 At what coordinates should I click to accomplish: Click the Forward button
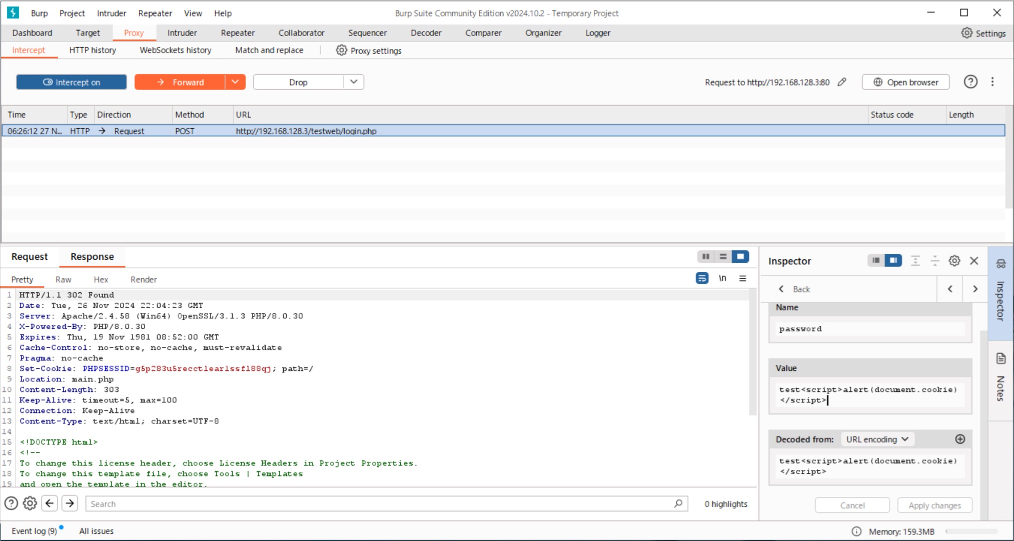[x=180, y=82]
